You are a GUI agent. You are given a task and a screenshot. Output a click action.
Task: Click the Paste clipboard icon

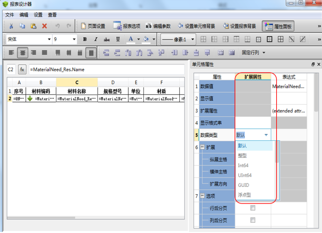tap(33, 26)
